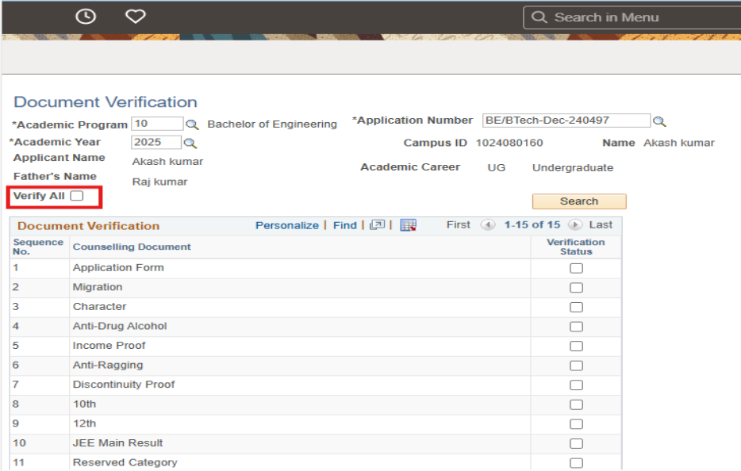Check verification for 12th document
This screenshot has width=741, height=471.
tap(576, 424)
